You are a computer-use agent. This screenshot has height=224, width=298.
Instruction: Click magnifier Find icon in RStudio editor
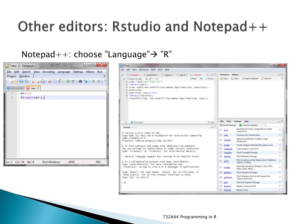(146, 79)
